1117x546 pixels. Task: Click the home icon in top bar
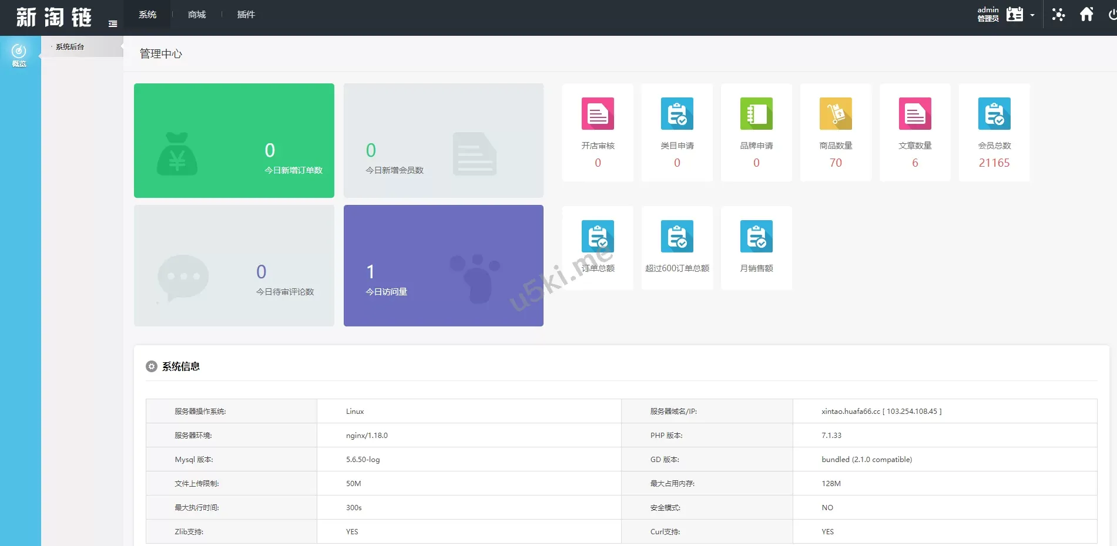pyautogui.click(x=1086, y=15)
